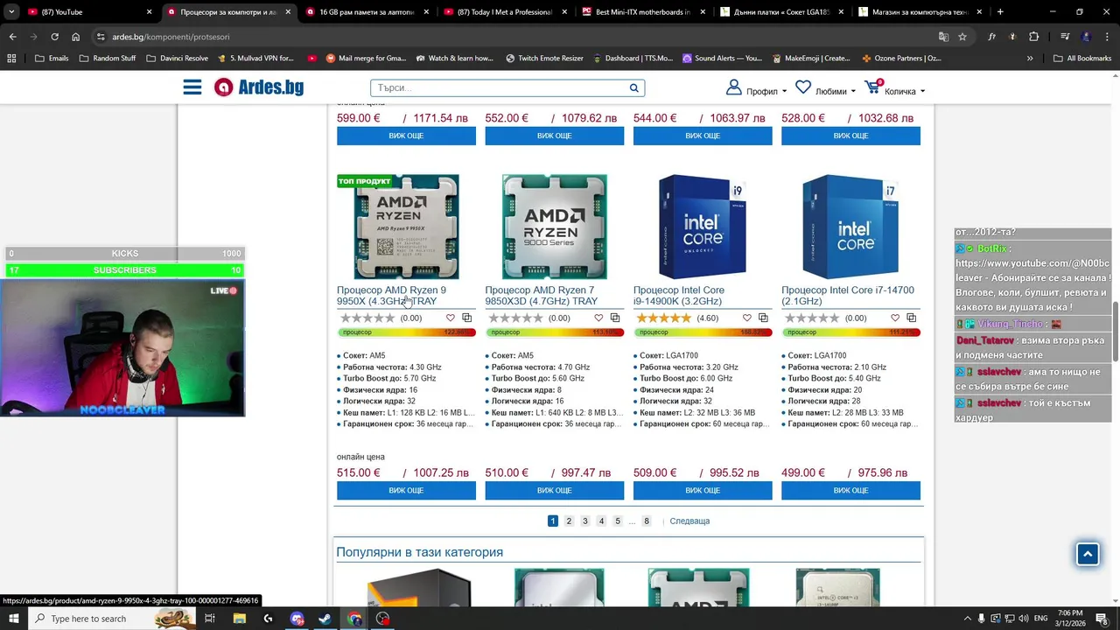Open the Ardes hamburger menu

192,87
